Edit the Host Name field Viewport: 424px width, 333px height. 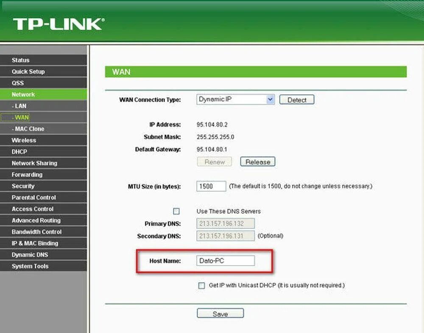(225, 261)
